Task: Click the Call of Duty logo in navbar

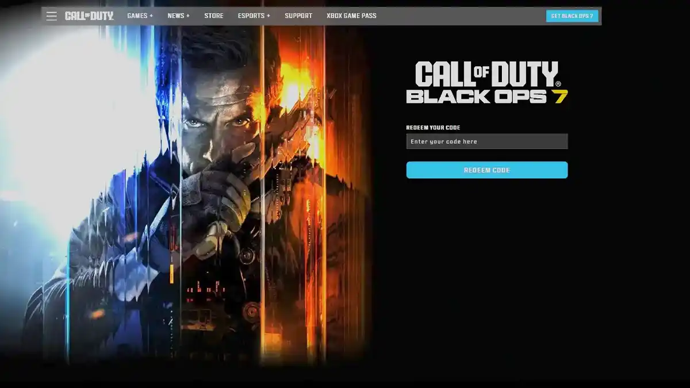Action: click(x=89, y=16)
